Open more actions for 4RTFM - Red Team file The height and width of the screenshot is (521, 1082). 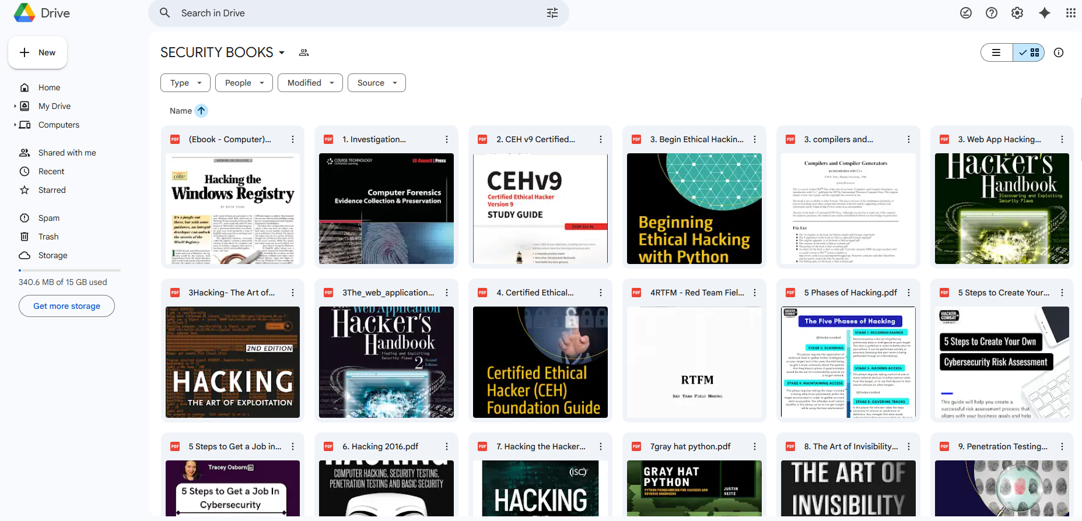pos(755,293)
